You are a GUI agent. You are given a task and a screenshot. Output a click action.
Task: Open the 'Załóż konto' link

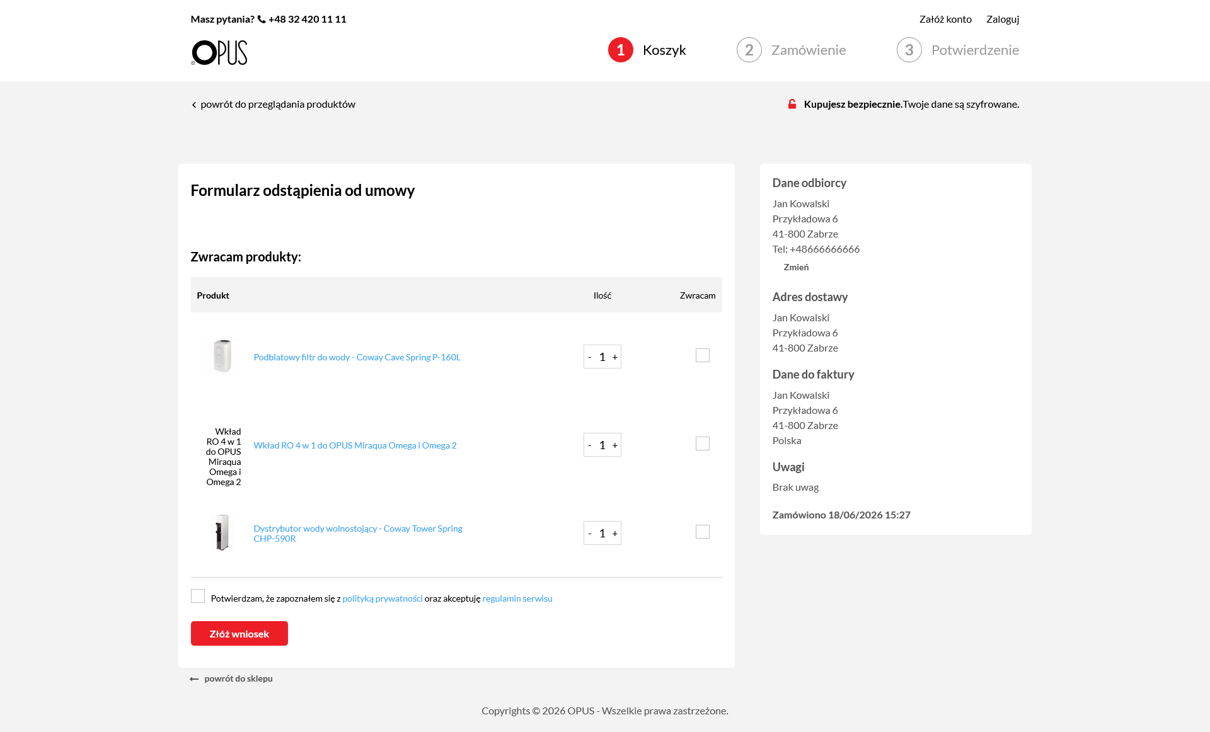pyautogui.click(x=945, y=19)
